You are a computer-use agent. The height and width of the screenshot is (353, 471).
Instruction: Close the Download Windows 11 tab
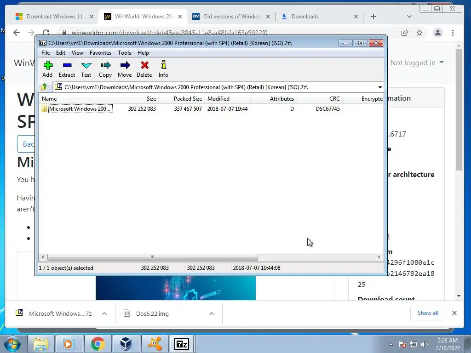click(x=92, y=17)
